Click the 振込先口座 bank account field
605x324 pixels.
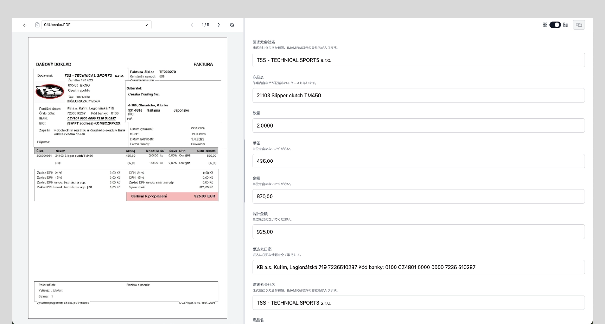click(418, 267)
